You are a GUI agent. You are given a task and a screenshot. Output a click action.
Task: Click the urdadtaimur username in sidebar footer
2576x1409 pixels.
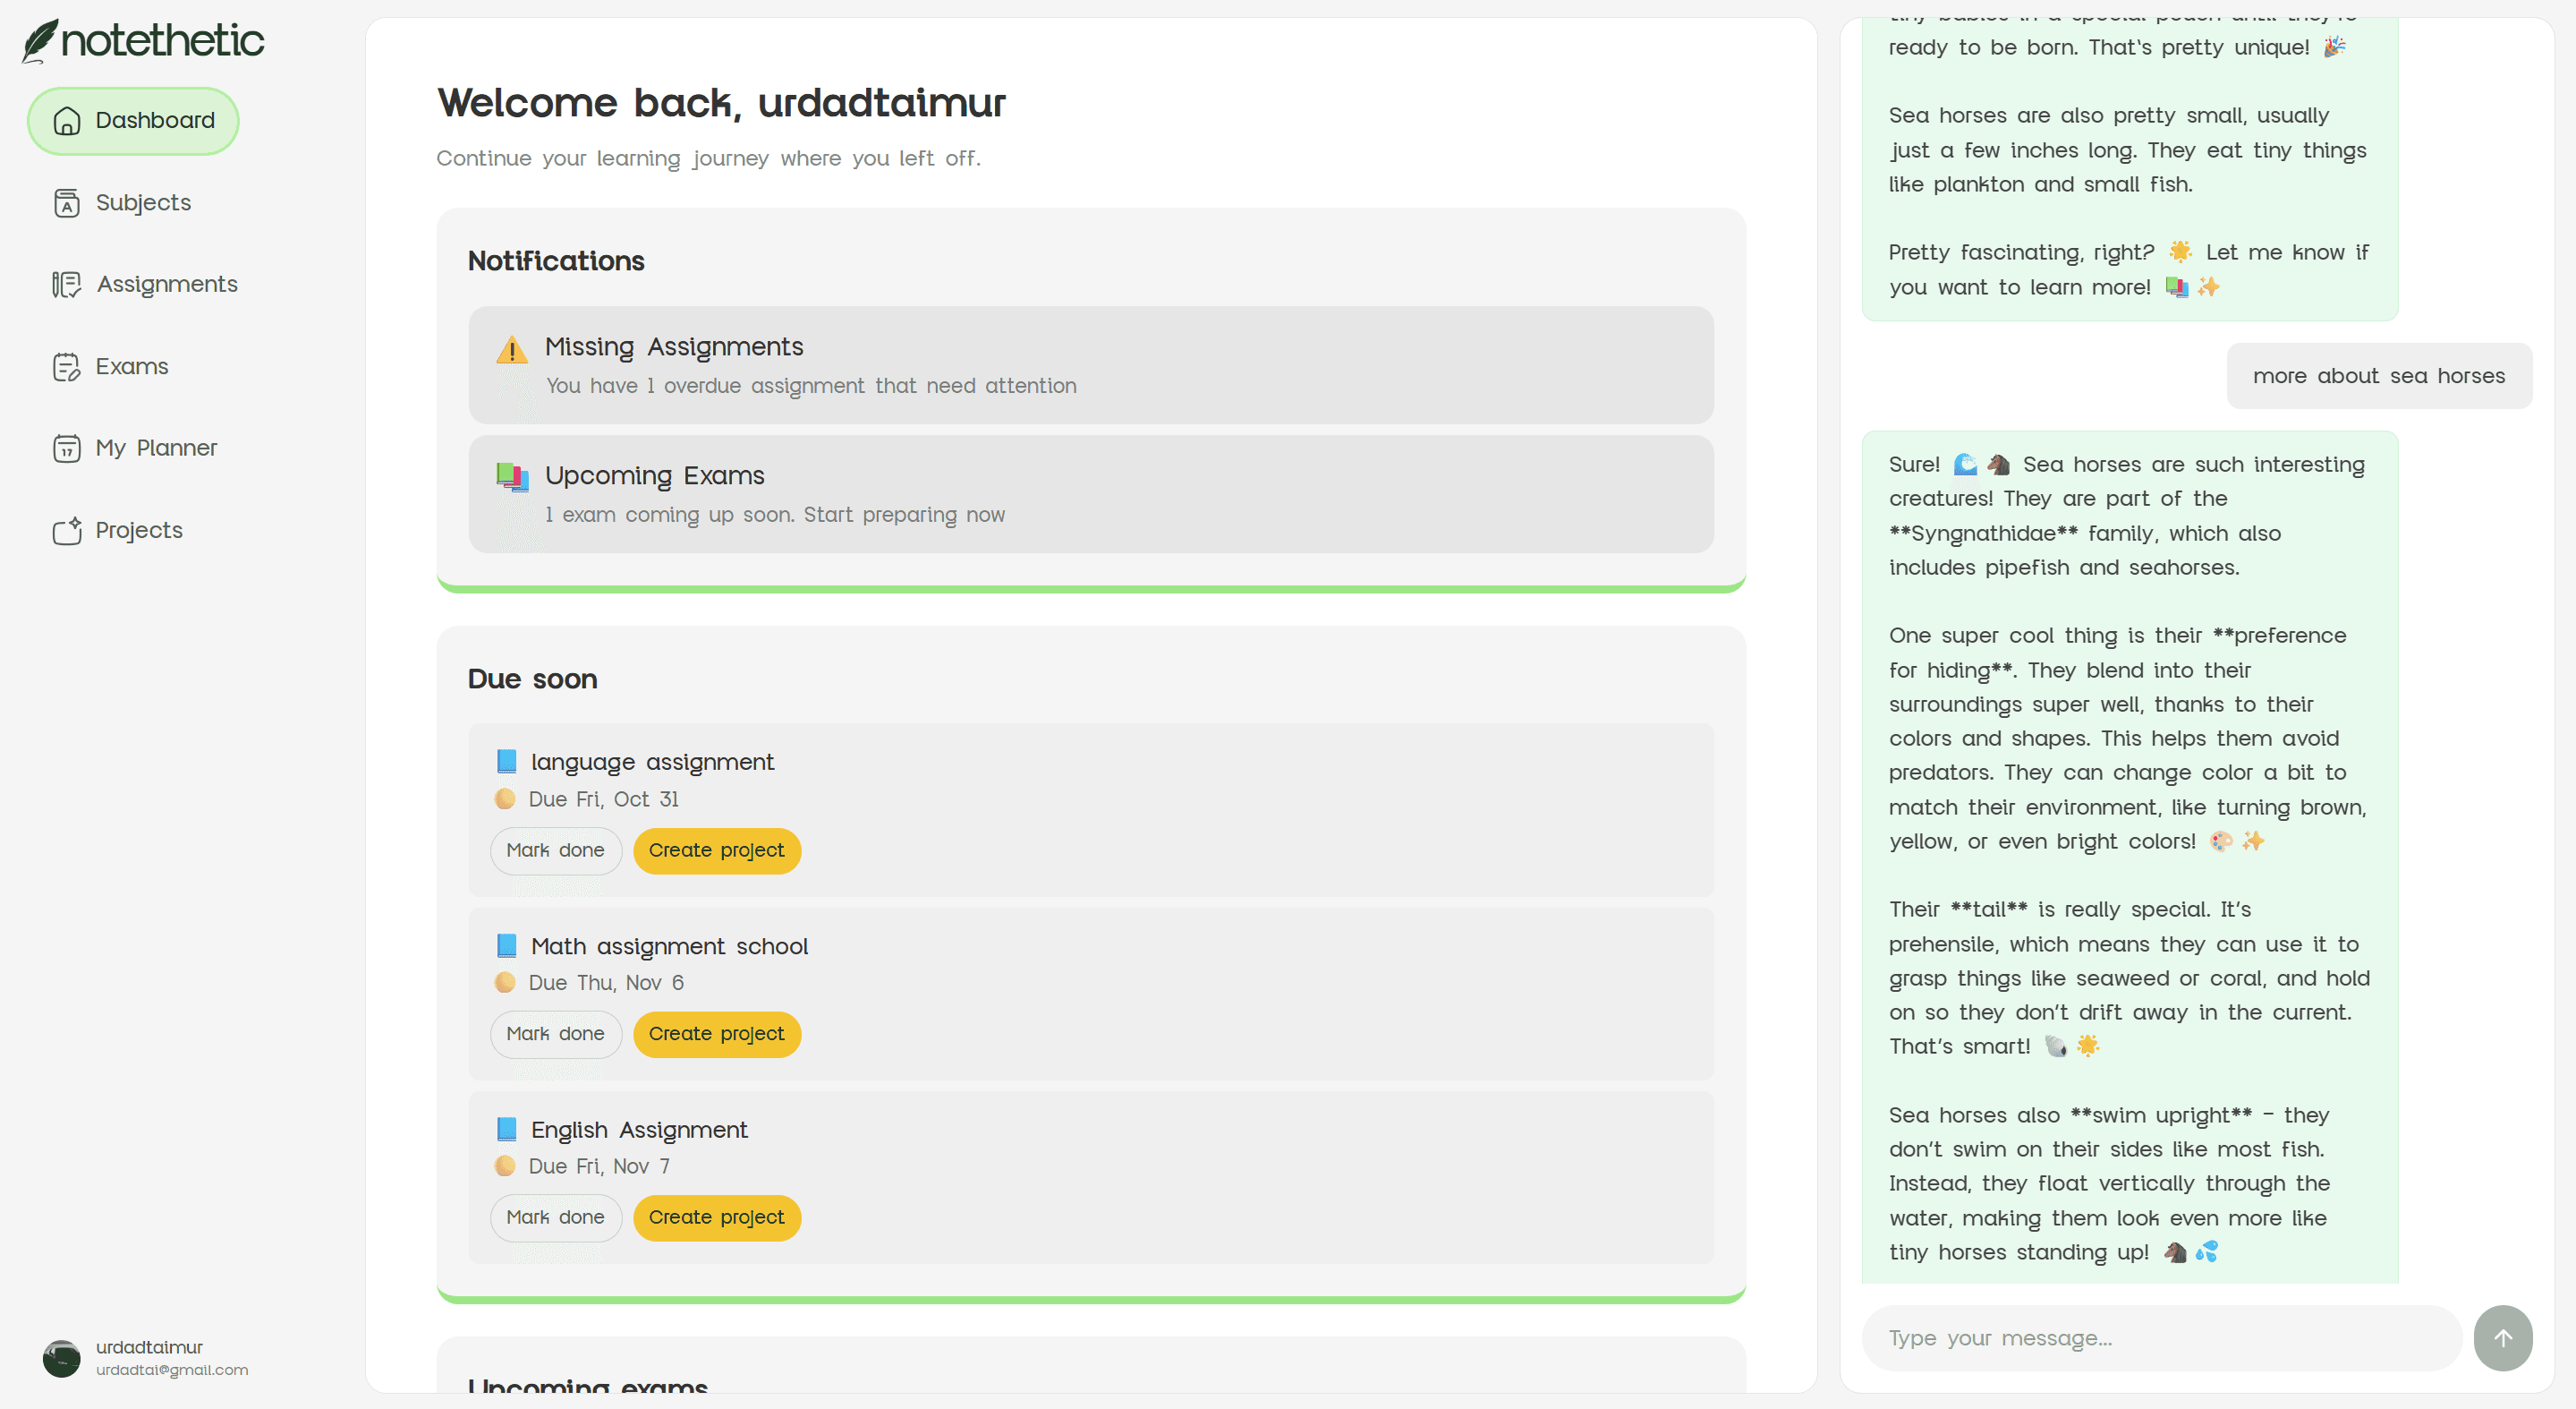149,1348
